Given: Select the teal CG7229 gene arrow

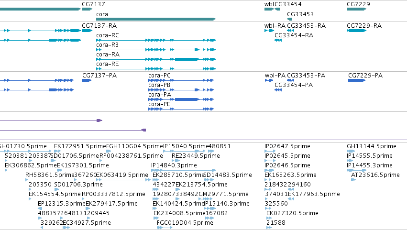Looking at the screenshot, I should tap(356, 9).
